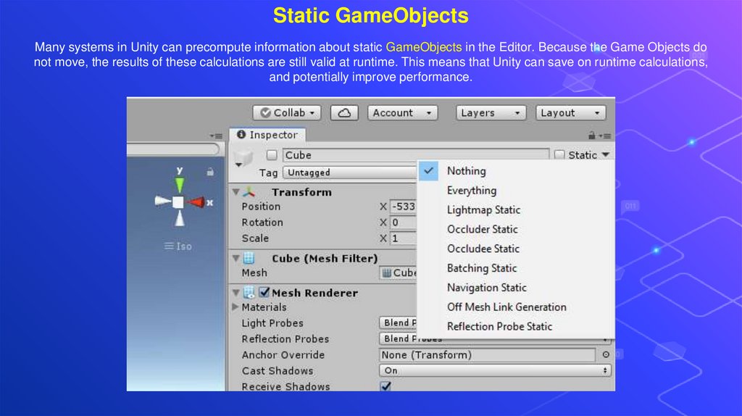The width and height of the screenshot is (742, 416).
Task: Open scene panel options menu icon
Action: coord(216,136)
